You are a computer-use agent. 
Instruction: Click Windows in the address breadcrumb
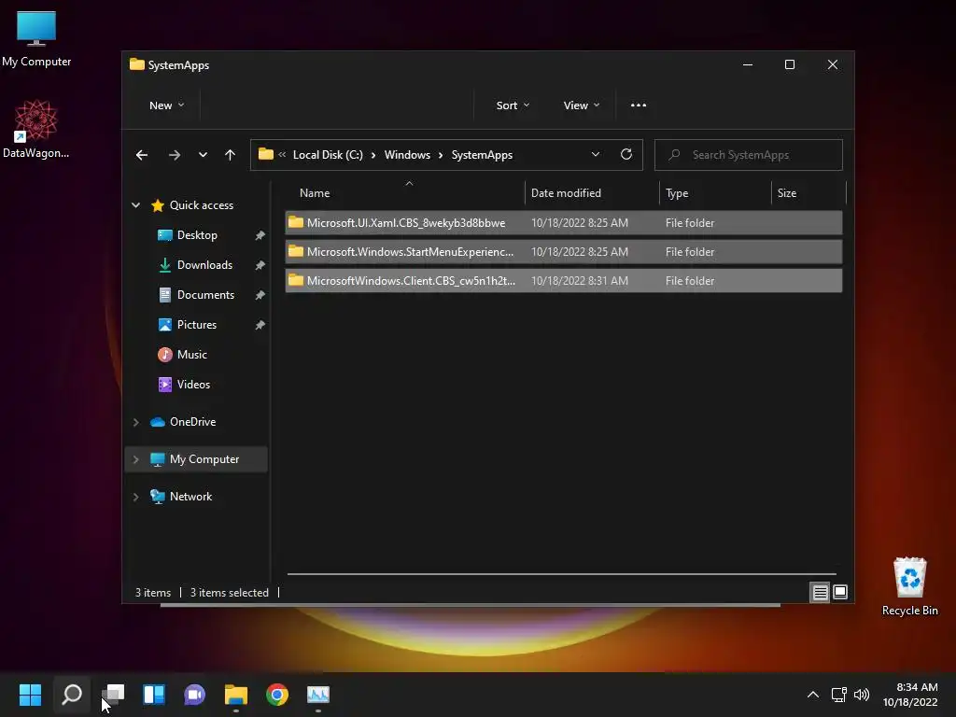407,155
